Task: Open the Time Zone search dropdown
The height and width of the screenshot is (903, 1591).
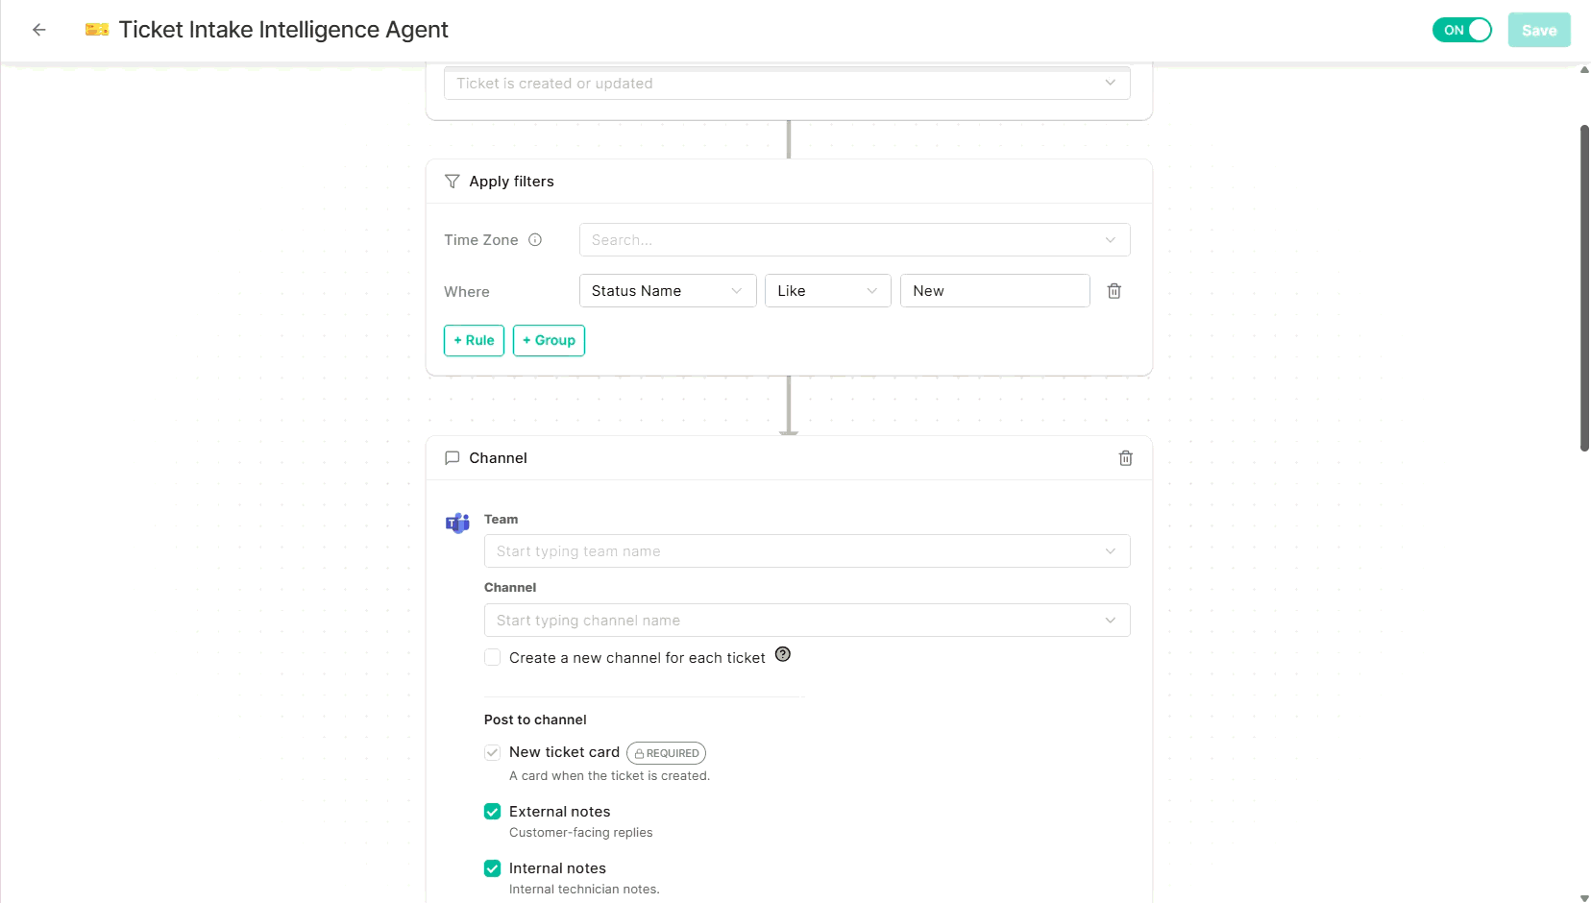Action: point(855,240)
